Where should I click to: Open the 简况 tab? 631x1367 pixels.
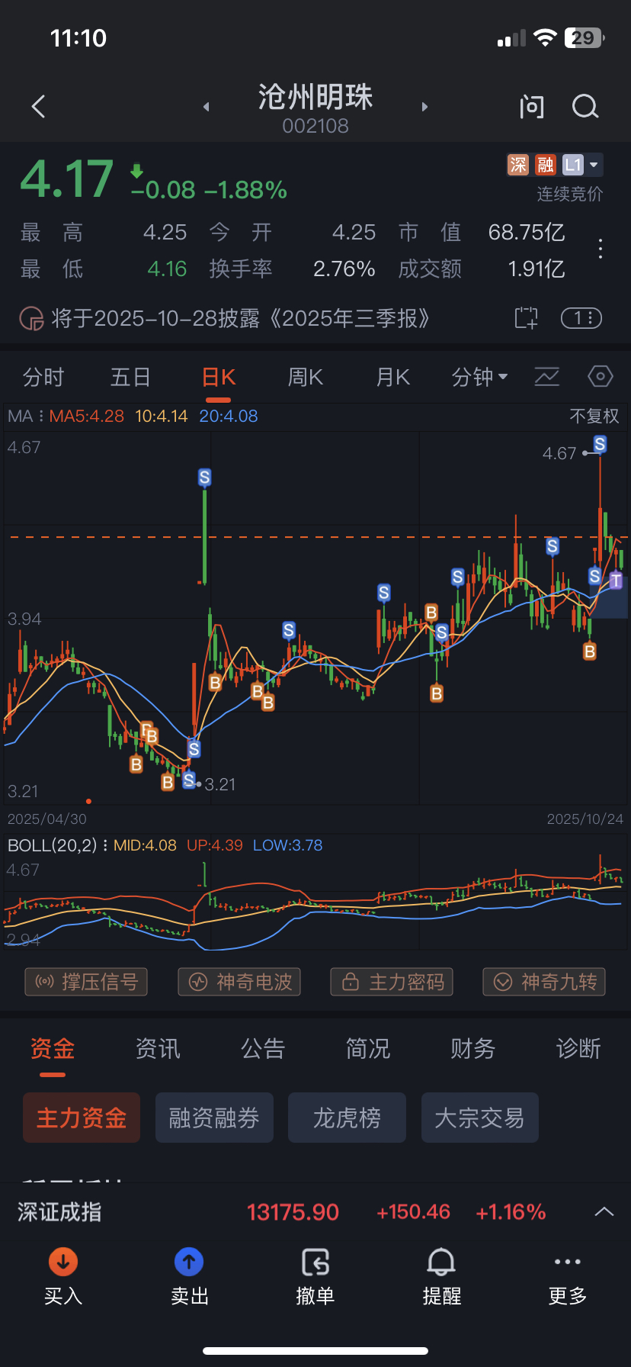[368, 1049]
